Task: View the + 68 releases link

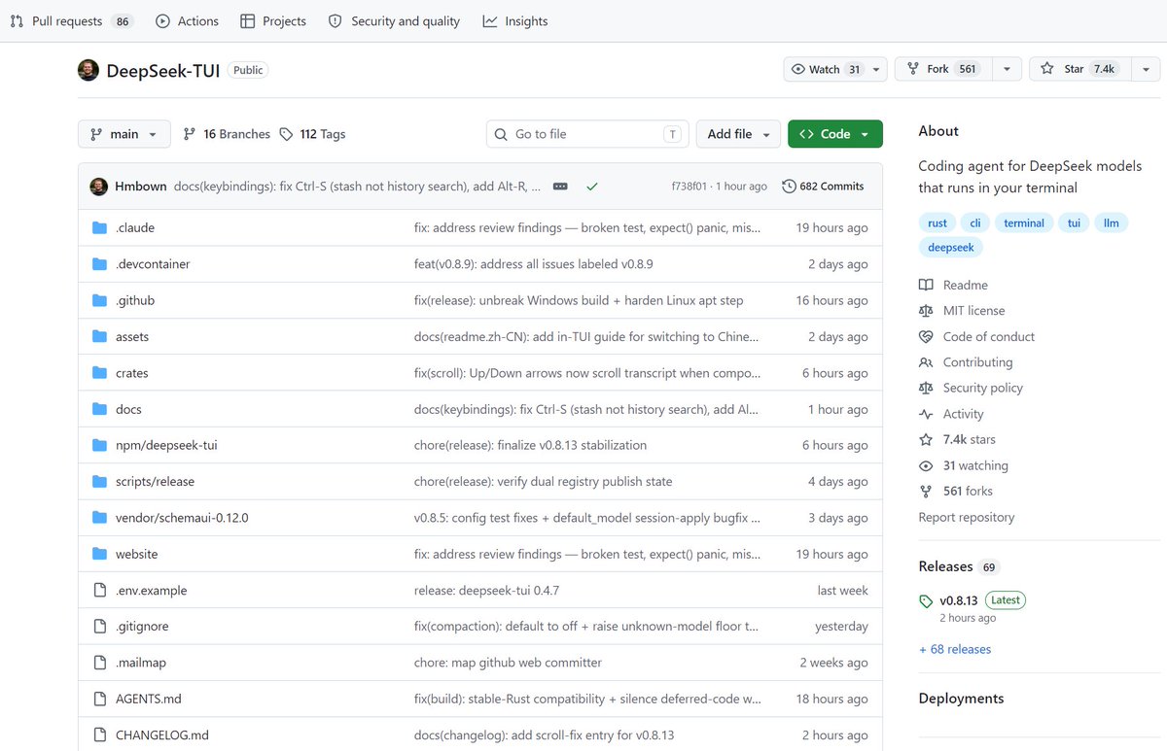Action: pos(955,649)
